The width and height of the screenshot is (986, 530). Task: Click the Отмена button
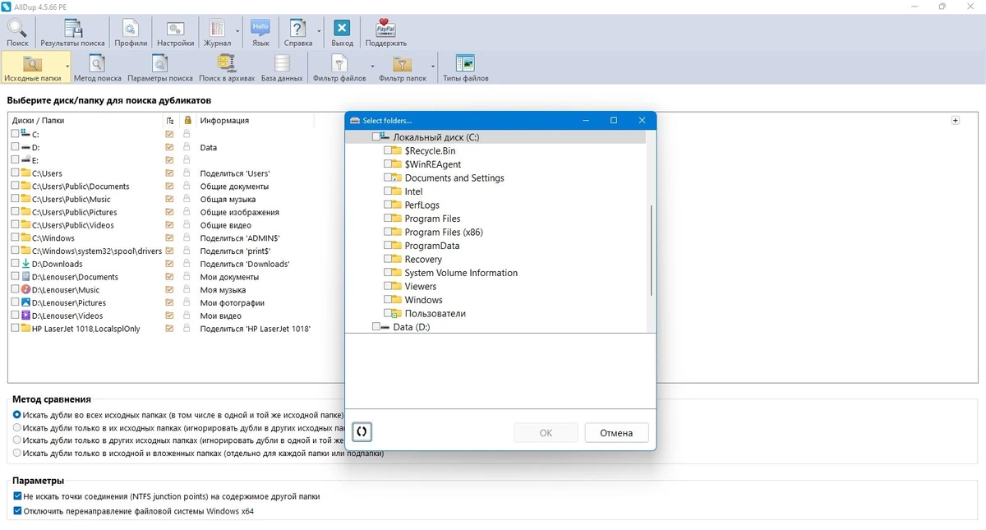tap(616, 433)
